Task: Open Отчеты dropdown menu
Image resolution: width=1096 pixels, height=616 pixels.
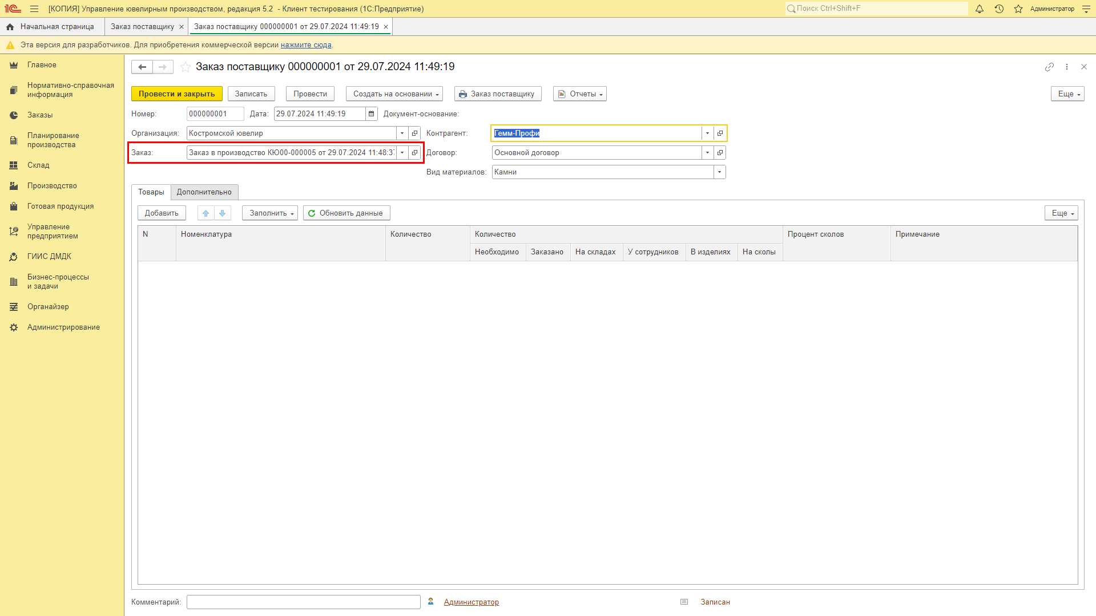Action: pyautogui.click(x=580, y=94)
